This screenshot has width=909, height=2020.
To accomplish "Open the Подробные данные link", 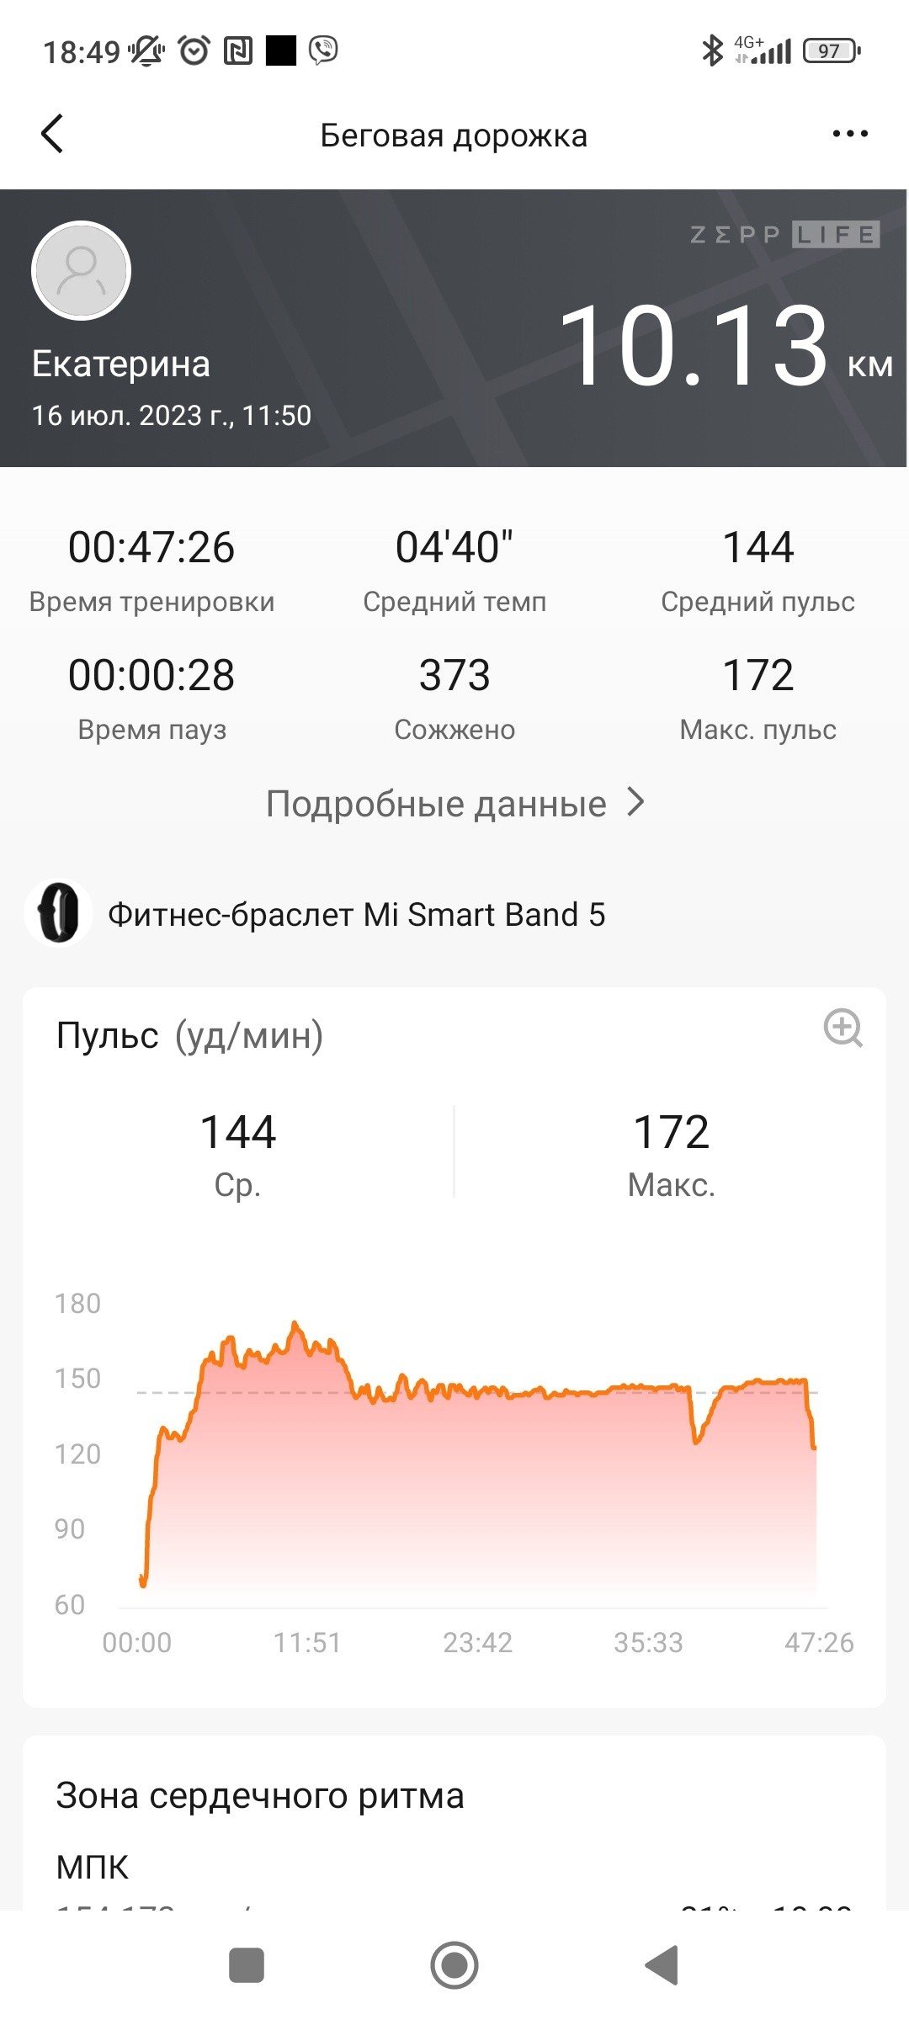I will (x=454, y=803).
